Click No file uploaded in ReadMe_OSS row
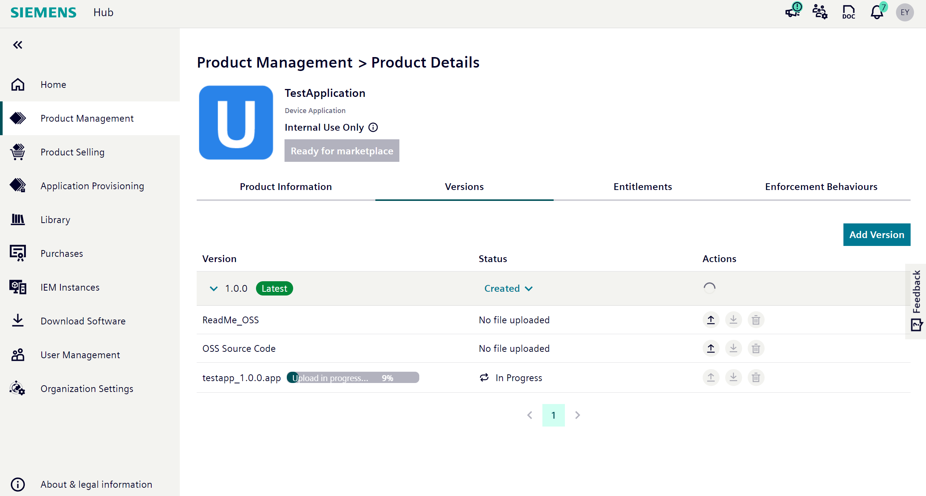The height and width of the screenshot is (496, 926). click(x=514, y=320)
